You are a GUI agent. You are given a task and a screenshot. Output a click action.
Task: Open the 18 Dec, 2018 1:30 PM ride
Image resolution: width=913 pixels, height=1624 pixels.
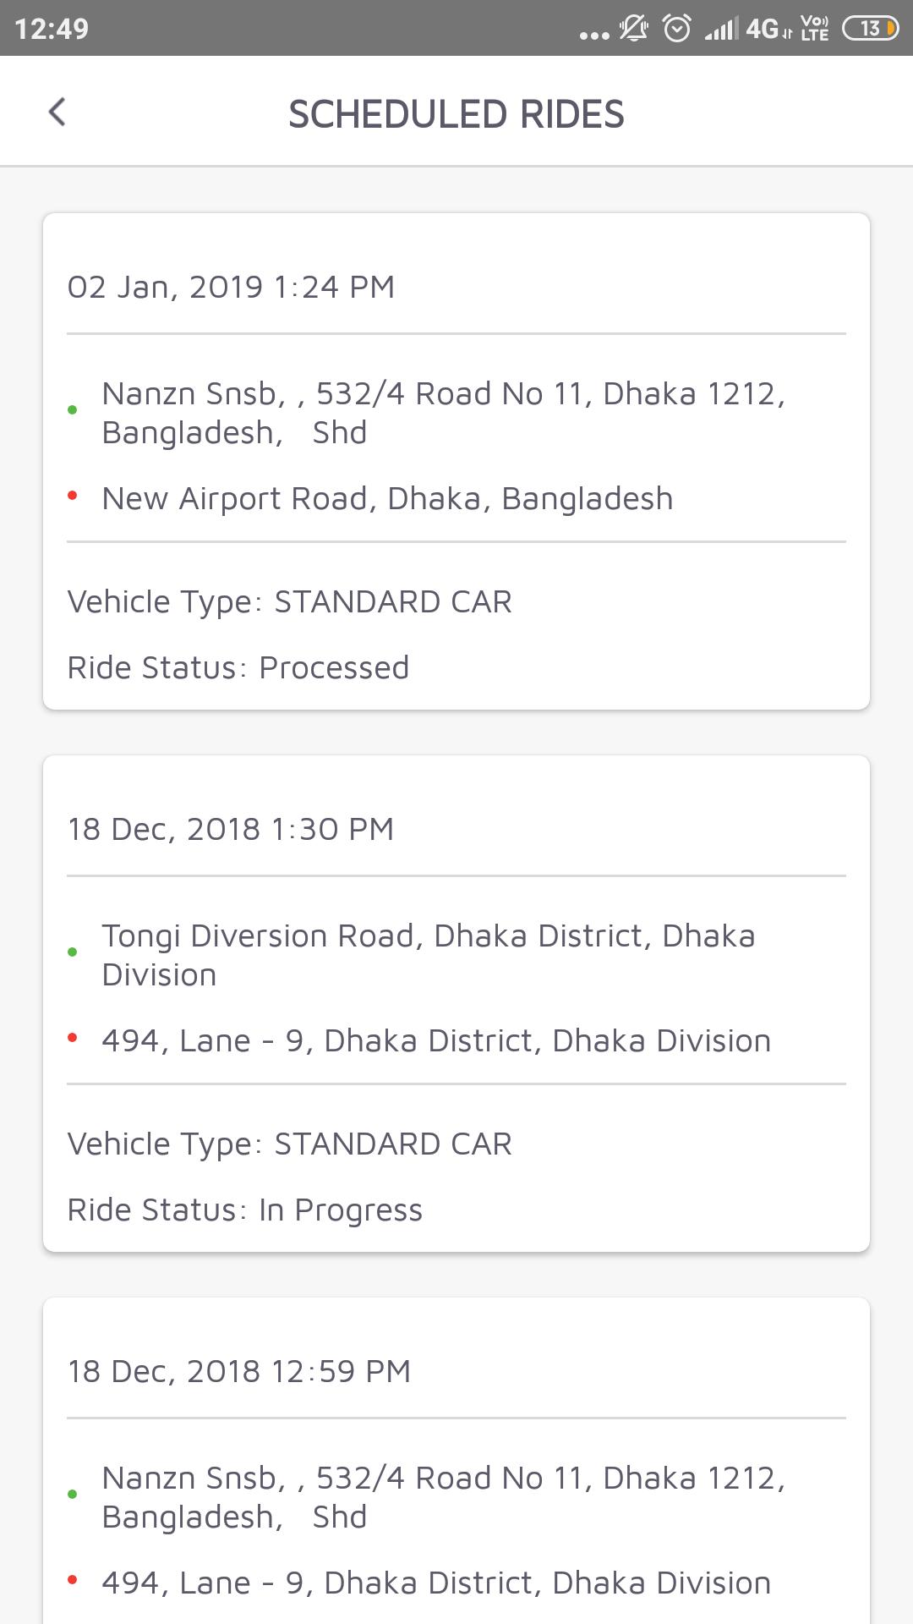click(x=231, y=829)
